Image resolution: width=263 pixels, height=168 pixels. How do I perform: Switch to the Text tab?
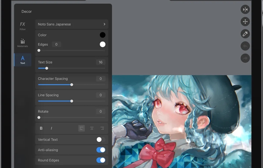[23, 60]
